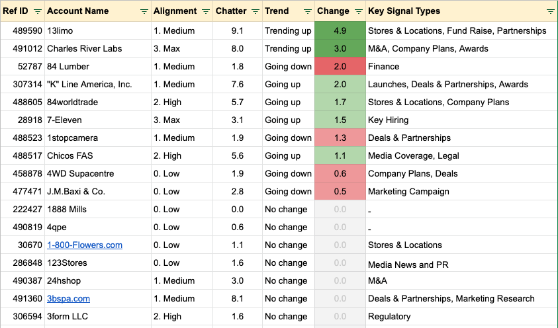
Task: Select the Key Hiring signal cell
Action: coord(461,120)
